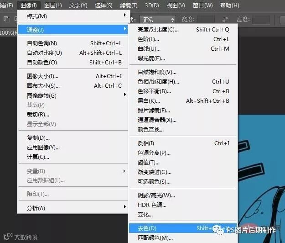Open HDR 色调 adjustment

(183, 205)
